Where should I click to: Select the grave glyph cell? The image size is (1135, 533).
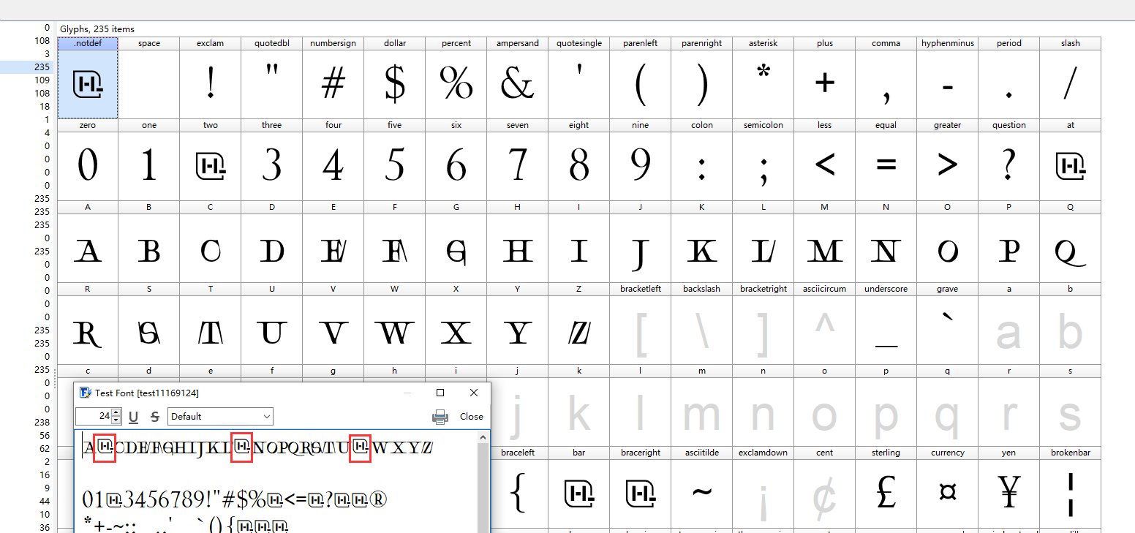(948, 324)
